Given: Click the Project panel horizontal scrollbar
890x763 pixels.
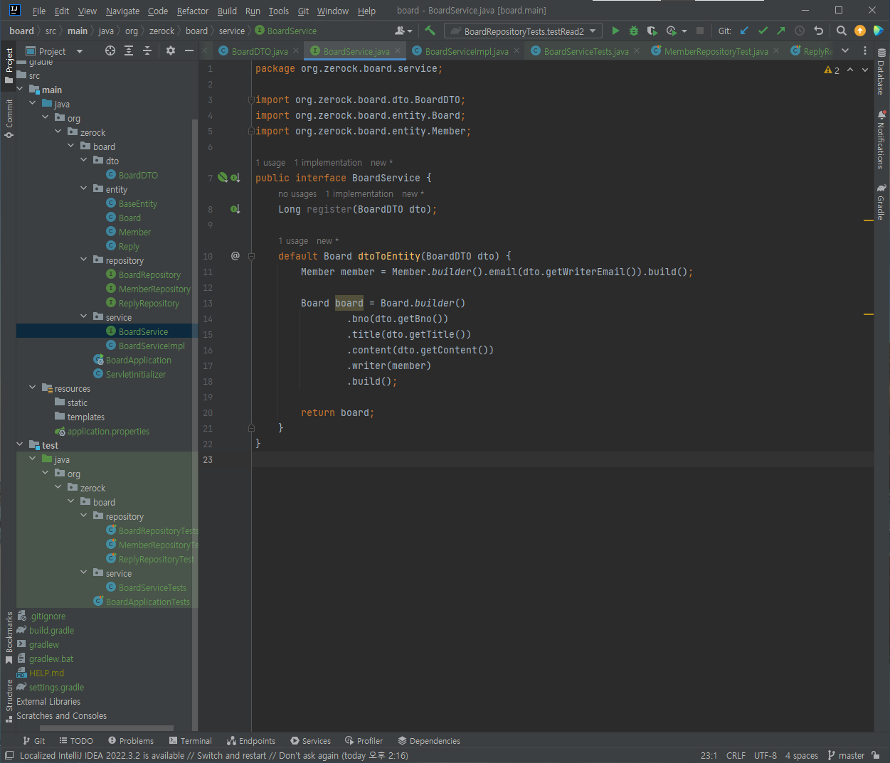Looking at the screenshot, I should point(107,727).
